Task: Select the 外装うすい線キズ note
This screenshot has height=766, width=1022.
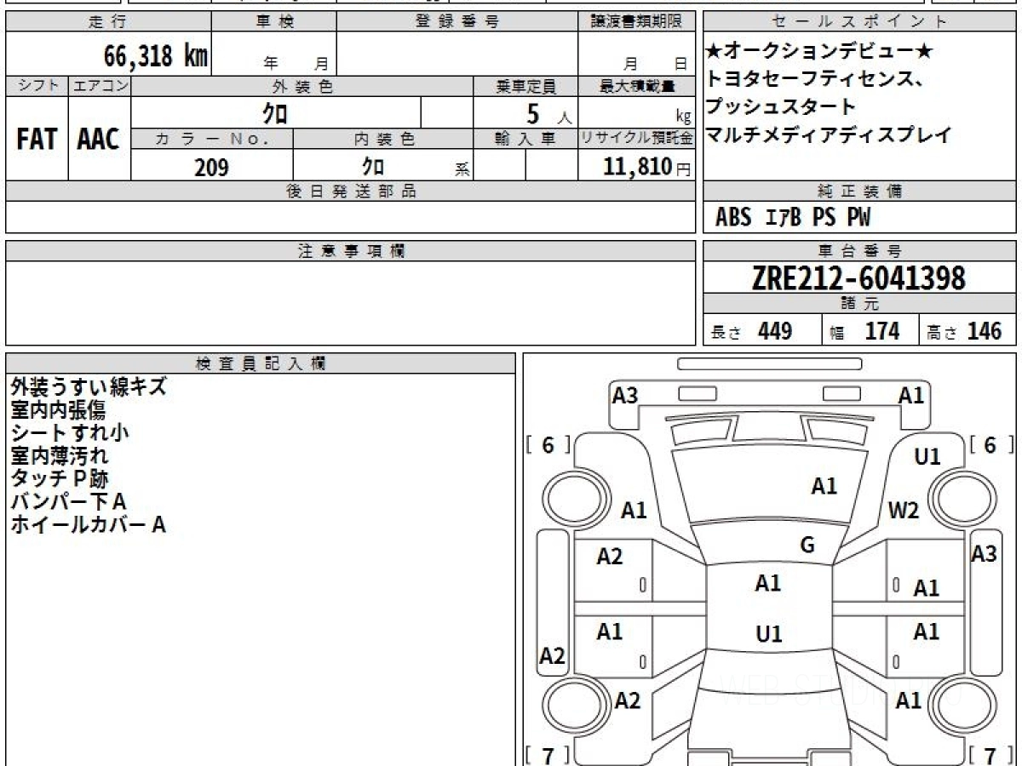Action: coord(88,386)
